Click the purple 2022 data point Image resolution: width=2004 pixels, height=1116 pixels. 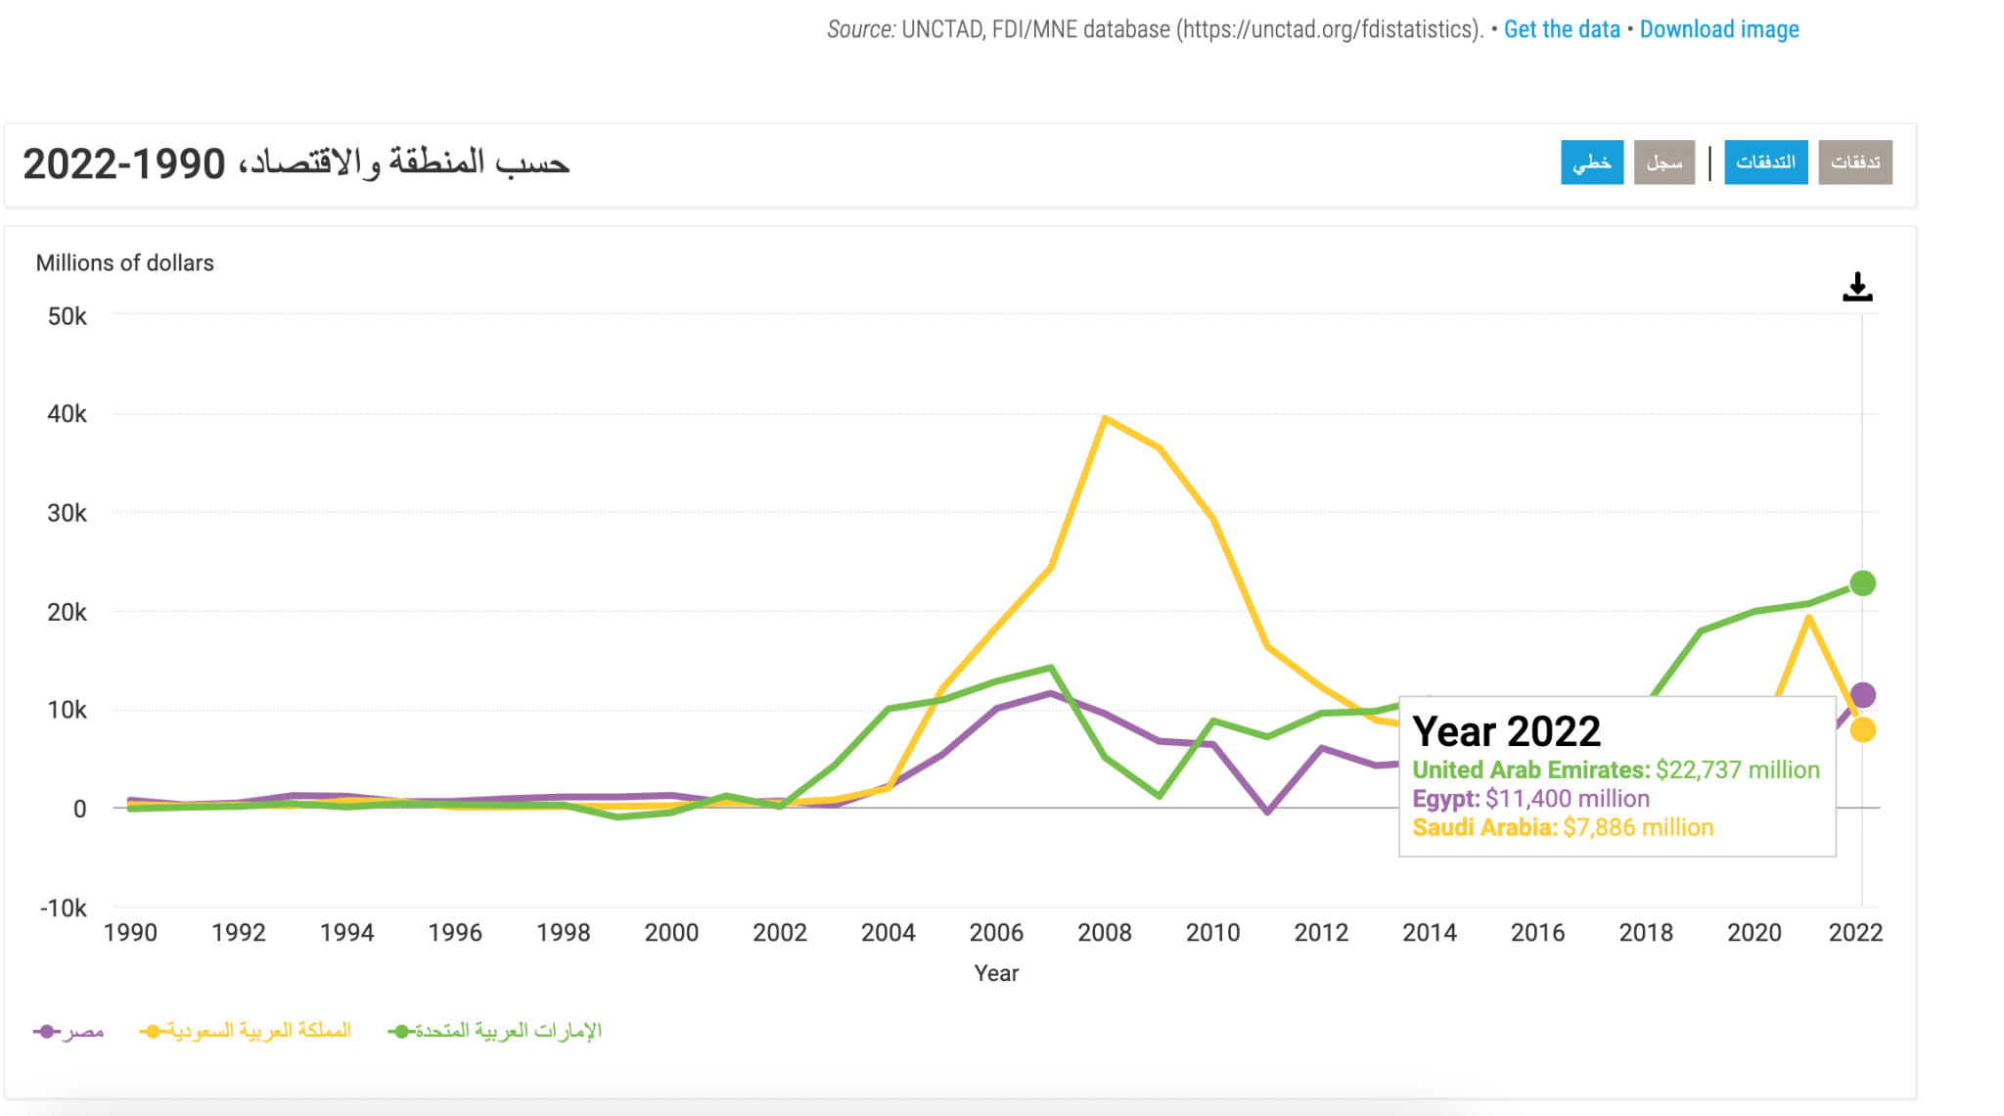pyautogui.click(x=1862, y=695)
